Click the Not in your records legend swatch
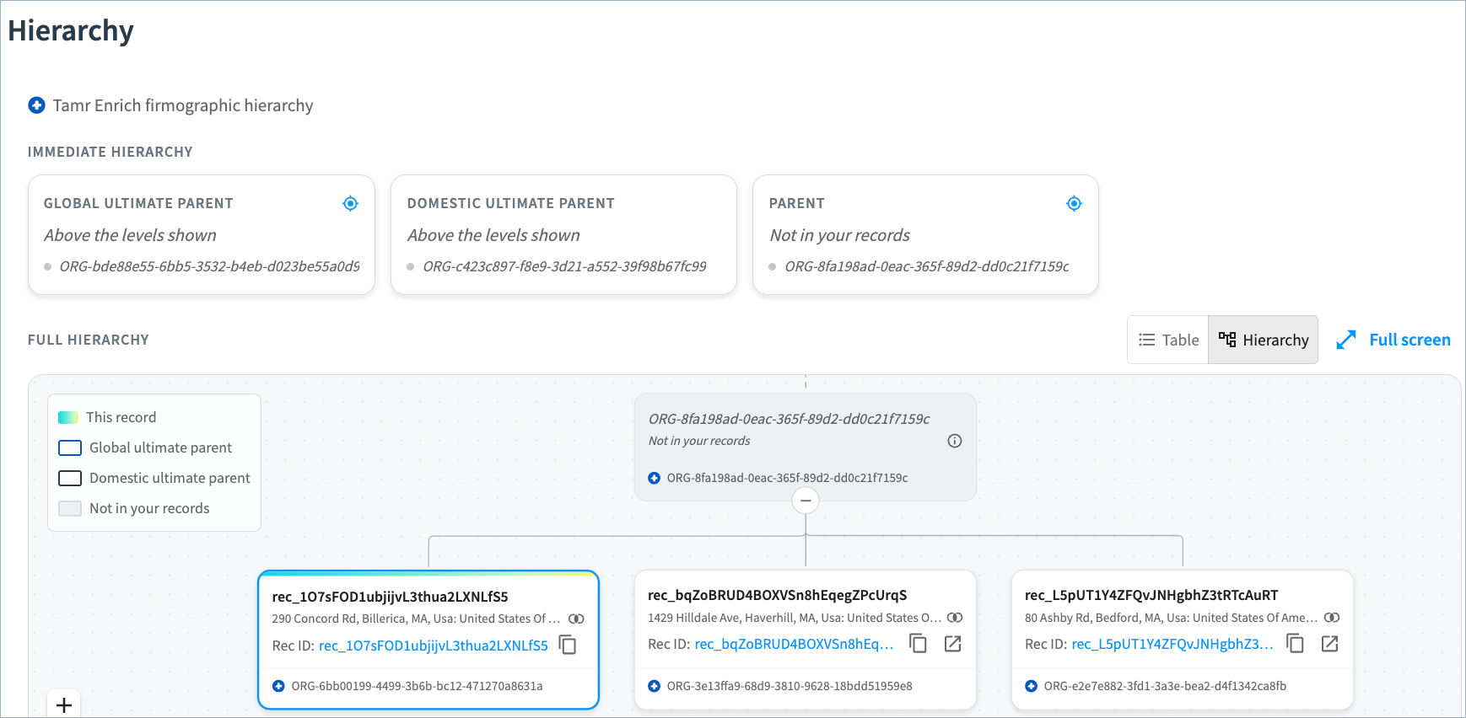 70,508
